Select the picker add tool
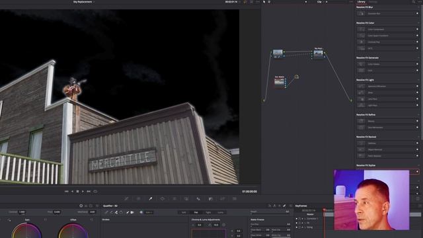The image size is (423, 238). tap(116, 212)
